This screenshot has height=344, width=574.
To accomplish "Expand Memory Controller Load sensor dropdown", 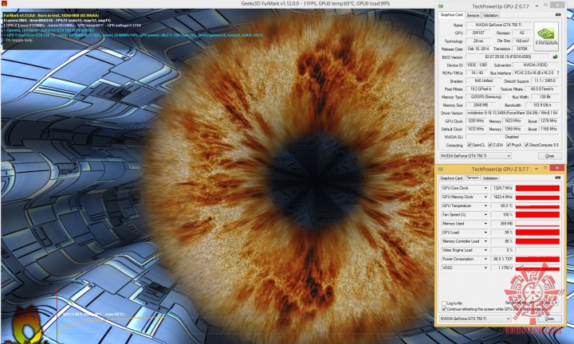I will [486, 241].
